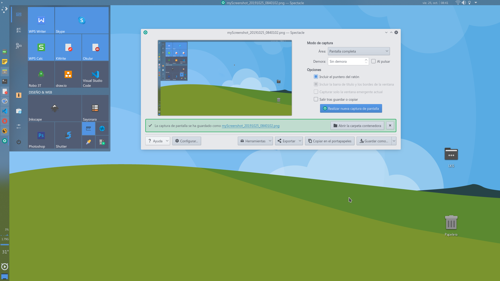The image size is (500, 281).
Task: Open the WPS Calc tile
Action: point(41,47)
